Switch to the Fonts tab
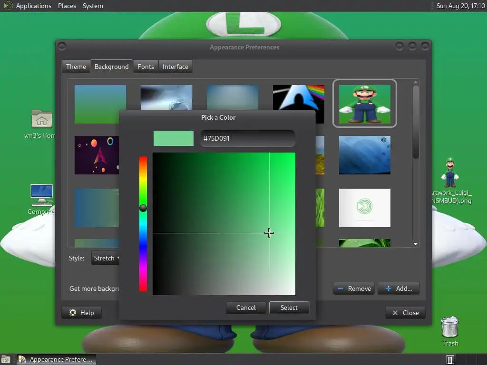 (x=146, y=67)
